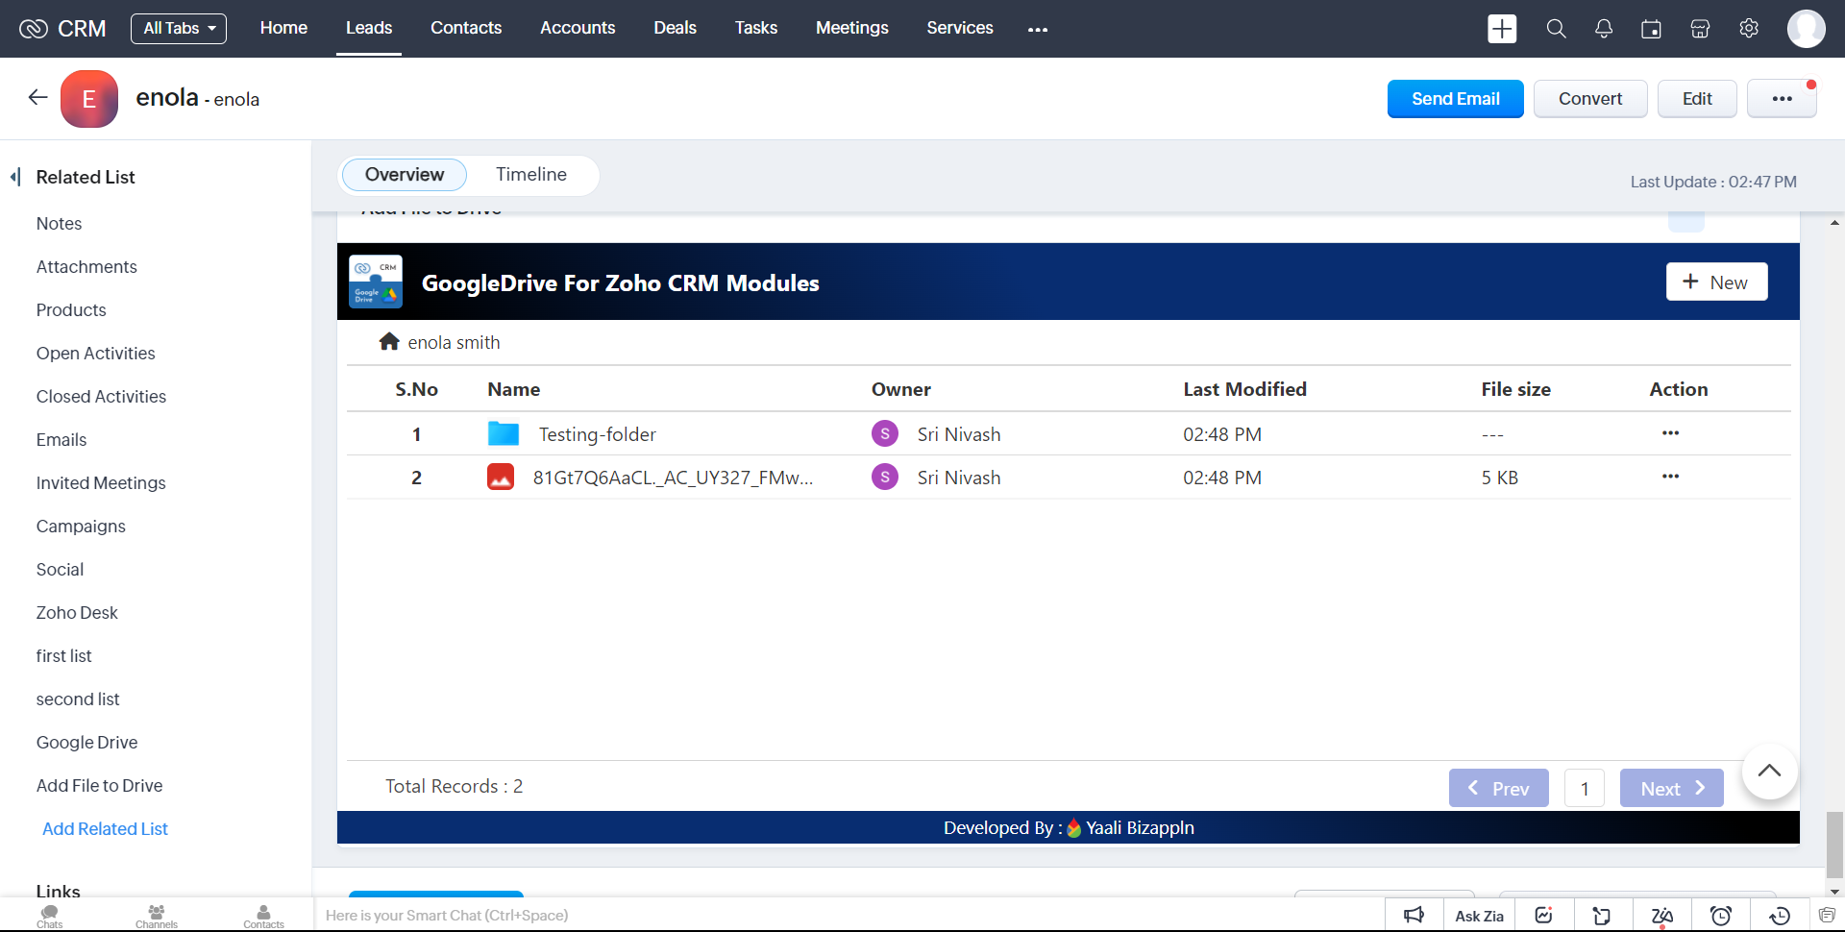The image size is (1845, 932).
Task: Open the notifications bell
Action: point(1604,29)
